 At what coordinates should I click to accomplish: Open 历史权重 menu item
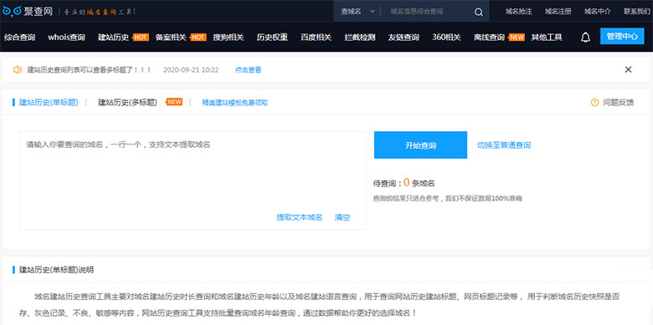click(x=272, y=38)
